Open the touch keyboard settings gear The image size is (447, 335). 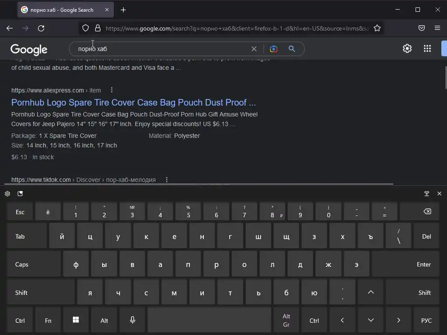pyautogui.click(x=7, y=194)
